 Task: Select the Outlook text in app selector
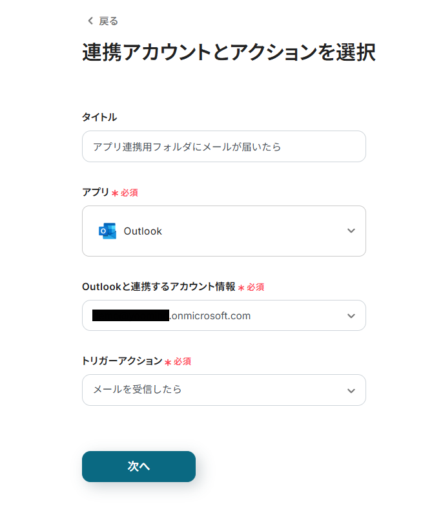point(143,231)
